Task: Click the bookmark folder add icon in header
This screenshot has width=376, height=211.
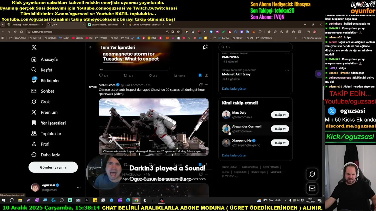Action: click(205, 47)
